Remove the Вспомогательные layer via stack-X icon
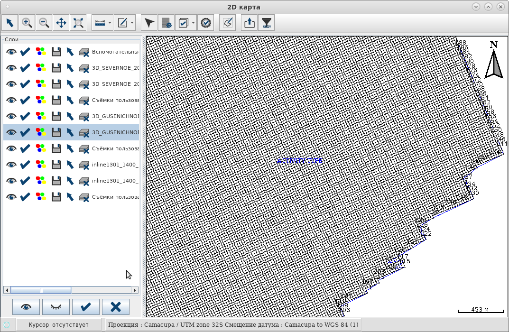This screenshot has height=332, width=509. pos(84,52)
